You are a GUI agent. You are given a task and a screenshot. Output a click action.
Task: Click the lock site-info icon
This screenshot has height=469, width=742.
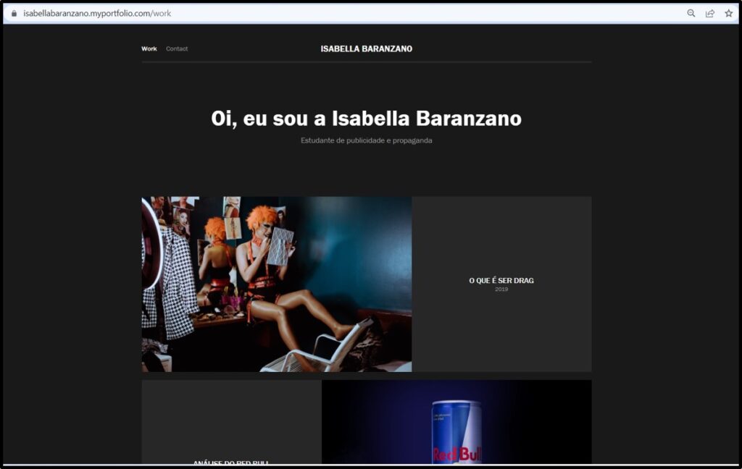14,14
